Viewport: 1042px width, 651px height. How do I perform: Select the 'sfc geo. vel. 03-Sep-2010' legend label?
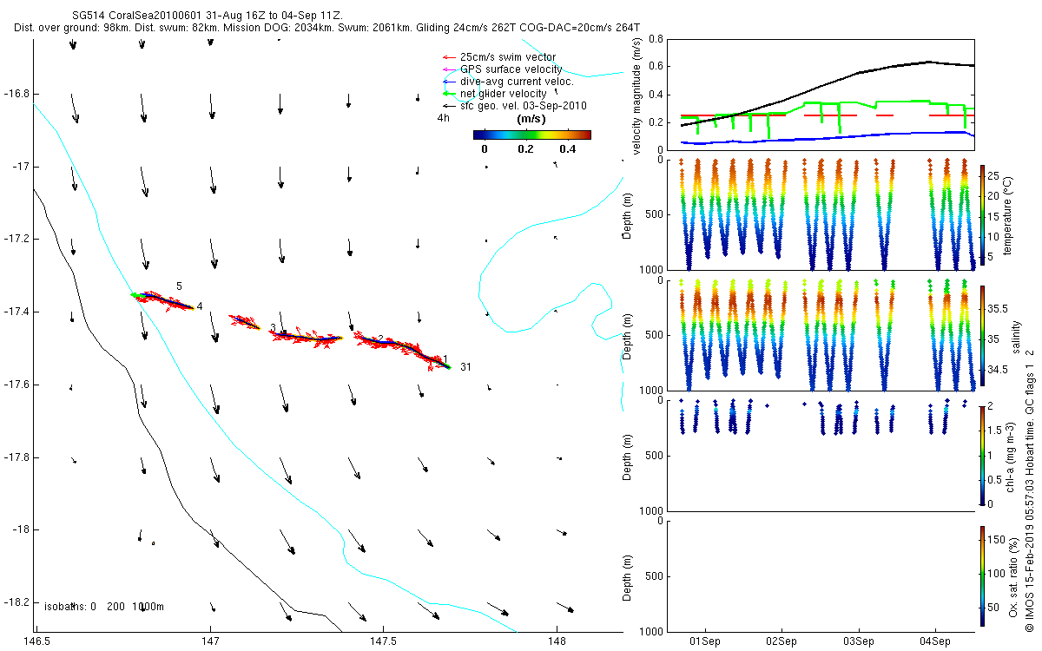pos(524,105)
